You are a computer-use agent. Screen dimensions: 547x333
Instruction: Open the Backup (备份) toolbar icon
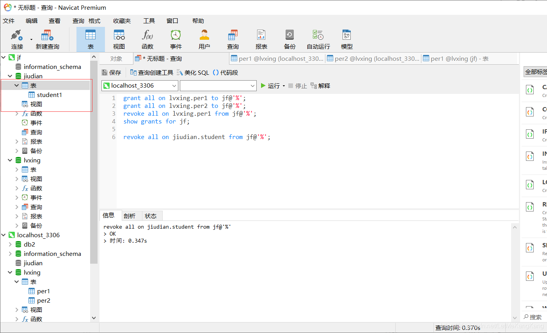290,39
